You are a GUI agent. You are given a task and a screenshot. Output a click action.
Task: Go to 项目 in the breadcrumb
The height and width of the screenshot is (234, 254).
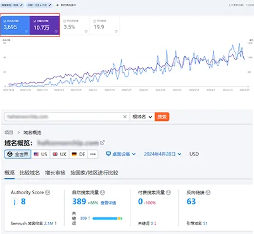9,132
